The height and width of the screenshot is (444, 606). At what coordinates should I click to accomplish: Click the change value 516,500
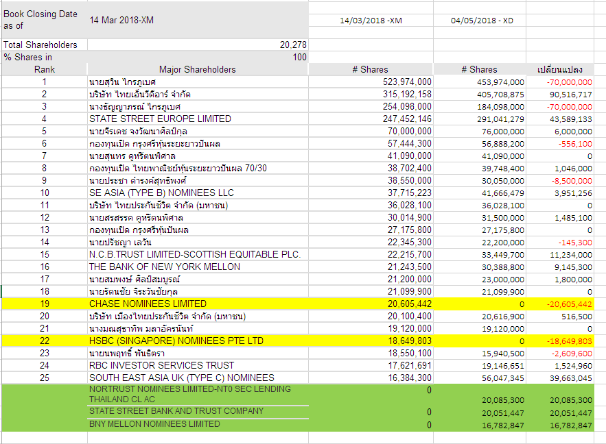pyautogui.click(x=560, y=317)
